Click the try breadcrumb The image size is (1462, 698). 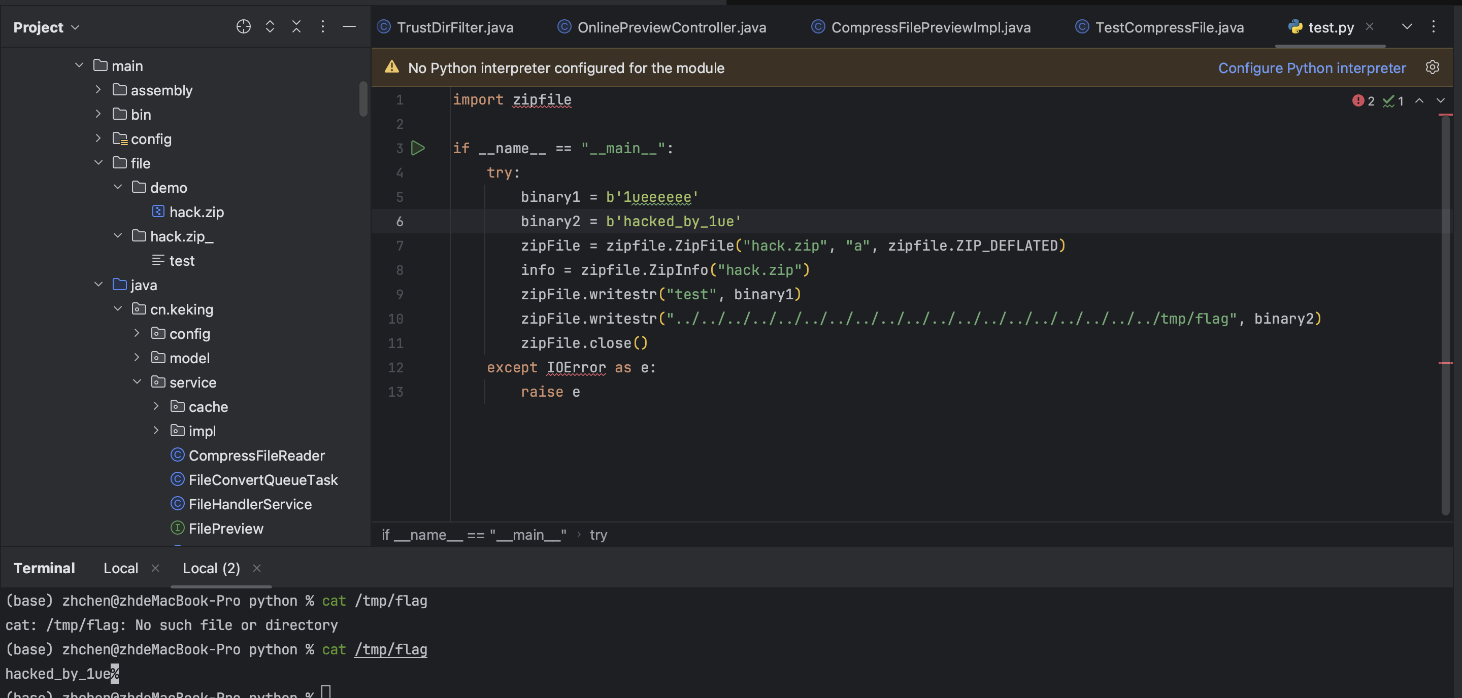pos(598,535)
